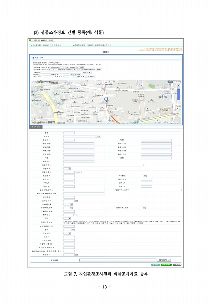
Task: Click the 찾아보기 browse file button
Action: pos(164,260)
